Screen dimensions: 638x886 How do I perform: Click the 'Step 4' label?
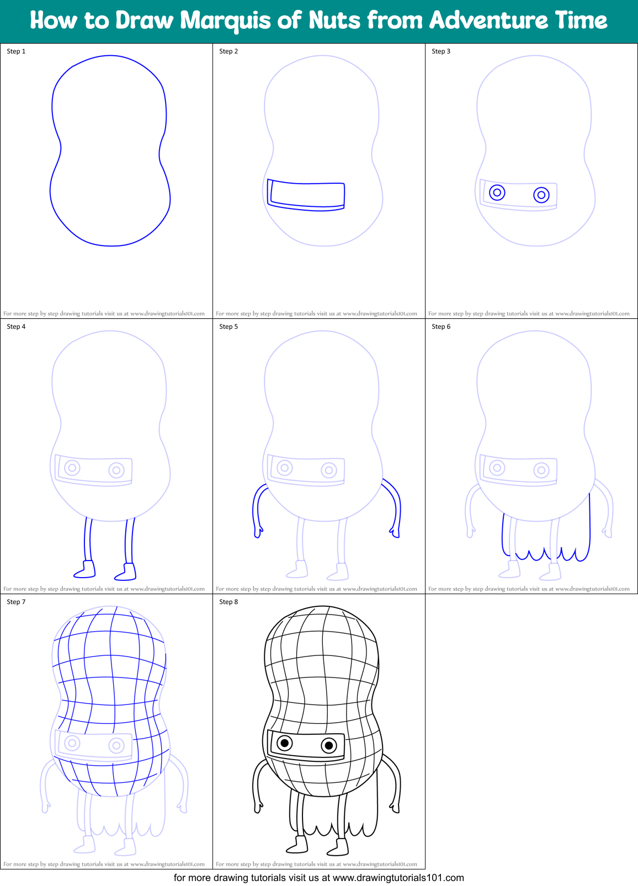pyautogui.click(x=16, y=327)
